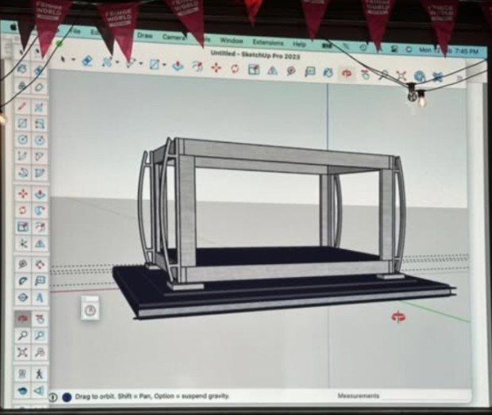Image resolution: width=492 pixels, height=415 pixels.
Task: Select the Scale tool in top toolbar
Action: tap(253, 69)
